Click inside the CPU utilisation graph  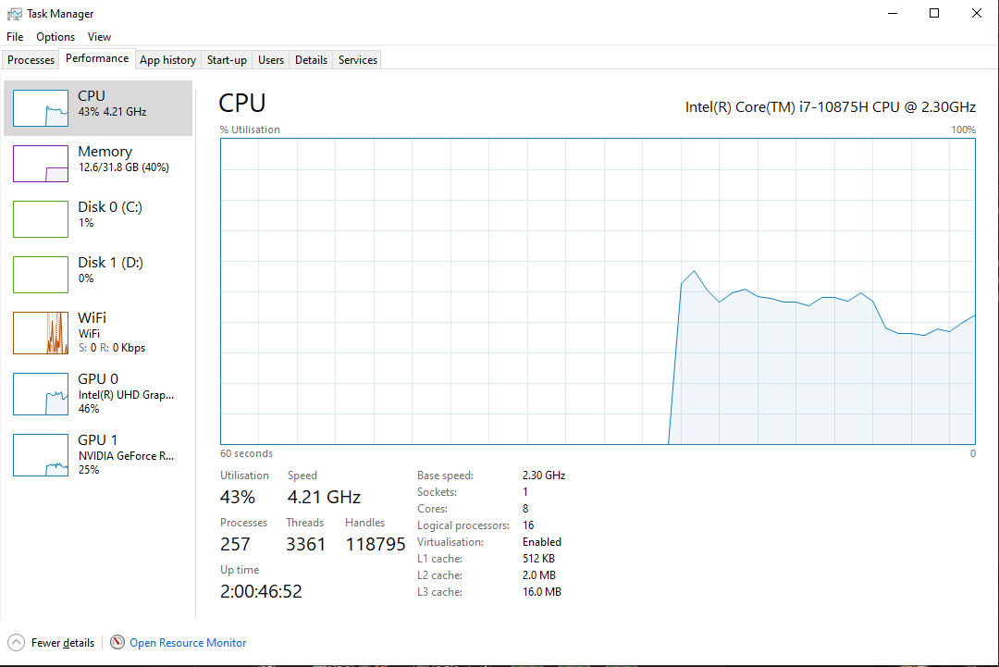[598, 291]
